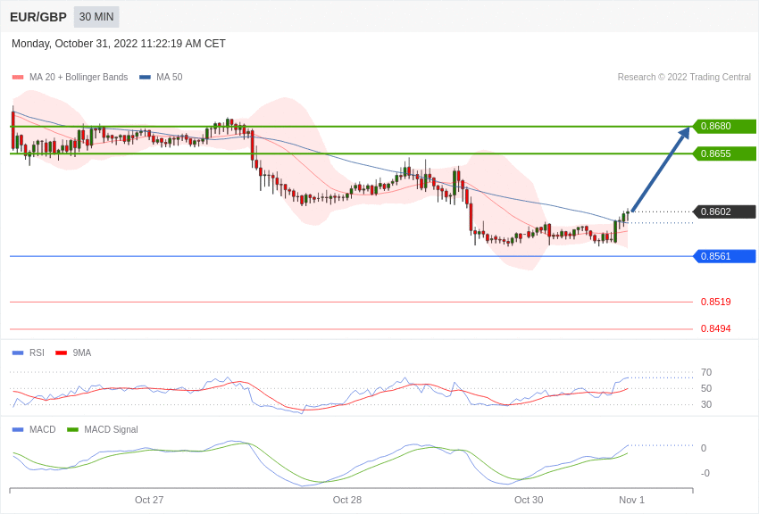
Task: Click the MA 50 blue legend swatch
Action: coord(145,77)
